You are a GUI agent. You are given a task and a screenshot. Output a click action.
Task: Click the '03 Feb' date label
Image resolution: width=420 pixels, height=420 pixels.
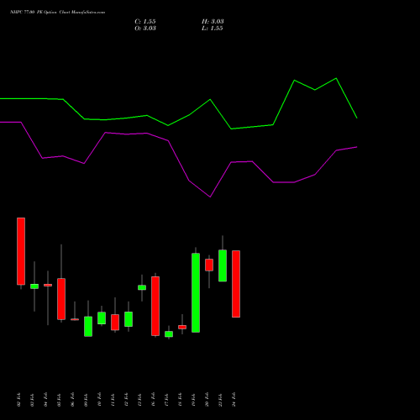coord(32,400)
